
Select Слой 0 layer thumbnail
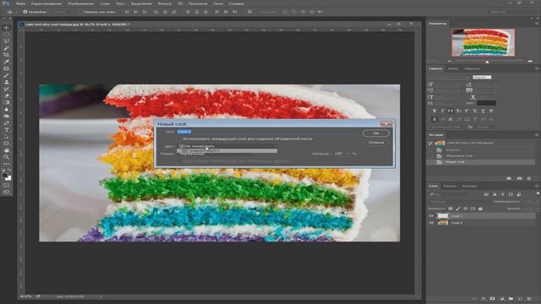[443, 223]
